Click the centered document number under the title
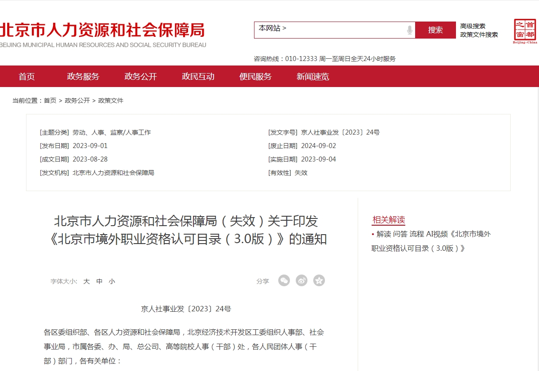Screen dimensions: 539x371 click(x=186, y=309)
